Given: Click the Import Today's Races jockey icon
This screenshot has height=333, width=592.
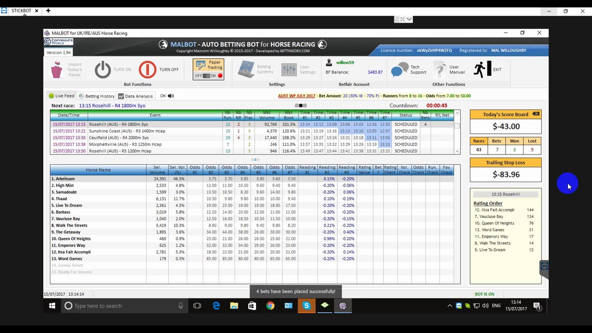Looking at the screenshot, I should pos(56,69).
